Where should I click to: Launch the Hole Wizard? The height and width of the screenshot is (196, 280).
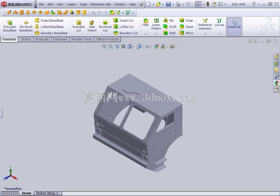[x=92, y=26]
